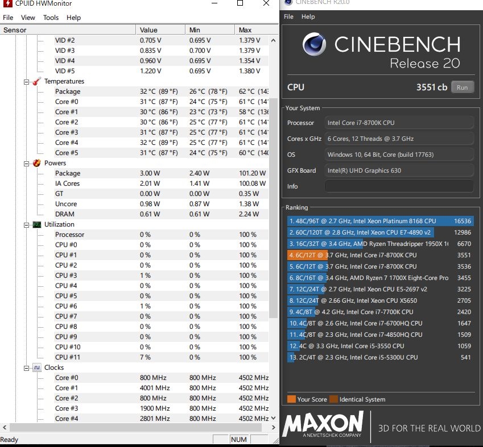This screenshot has width=483, height=447.
Task: Click the sensor list vertical scrollbar thumb
Action: coord(273,208)
